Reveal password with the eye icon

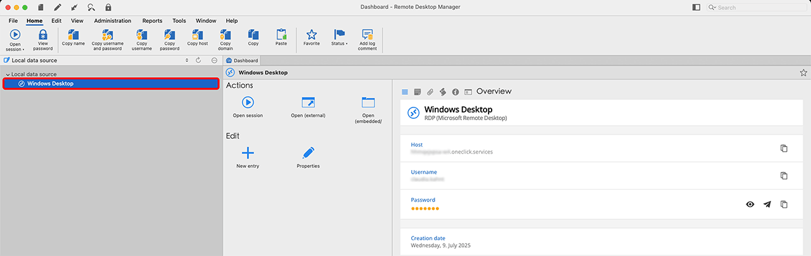(x=750, y=204)
